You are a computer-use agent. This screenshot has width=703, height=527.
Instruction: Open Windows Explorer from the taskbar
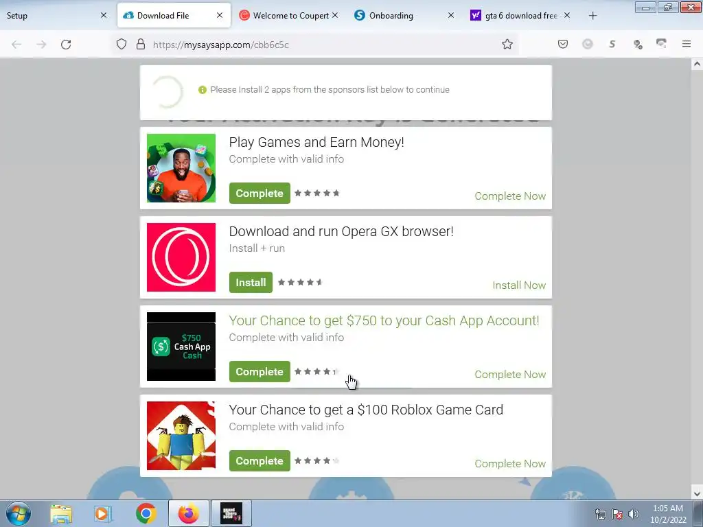pos(61,514)
